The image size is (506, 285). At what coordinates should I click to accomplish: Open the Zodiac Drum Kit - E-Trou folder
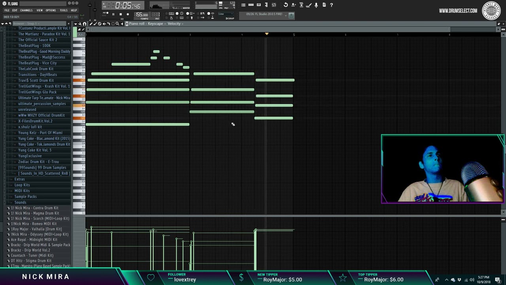pos(38,161)
